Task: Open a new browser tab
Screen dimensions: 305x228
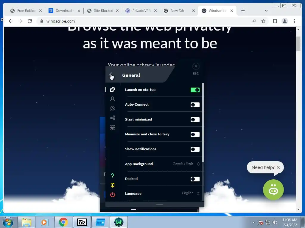Action: click(243, 11)
